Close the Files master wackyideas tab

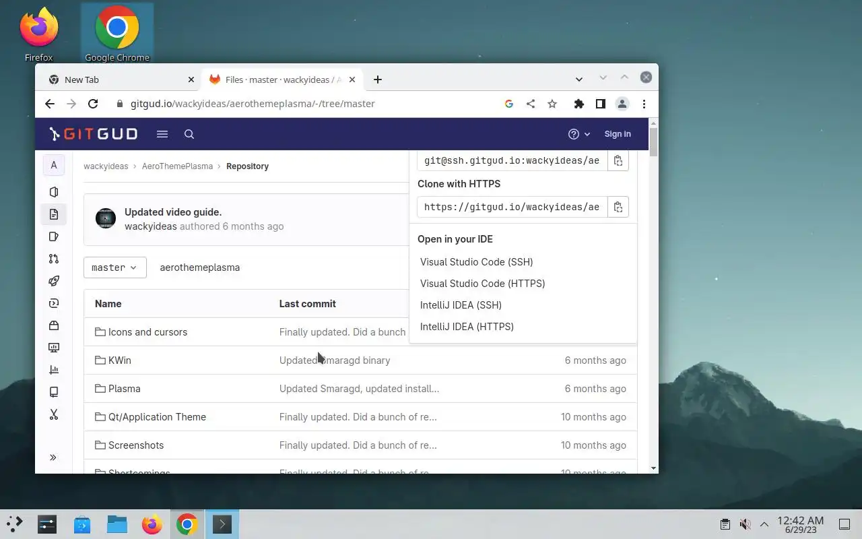(x=352, y=80)
